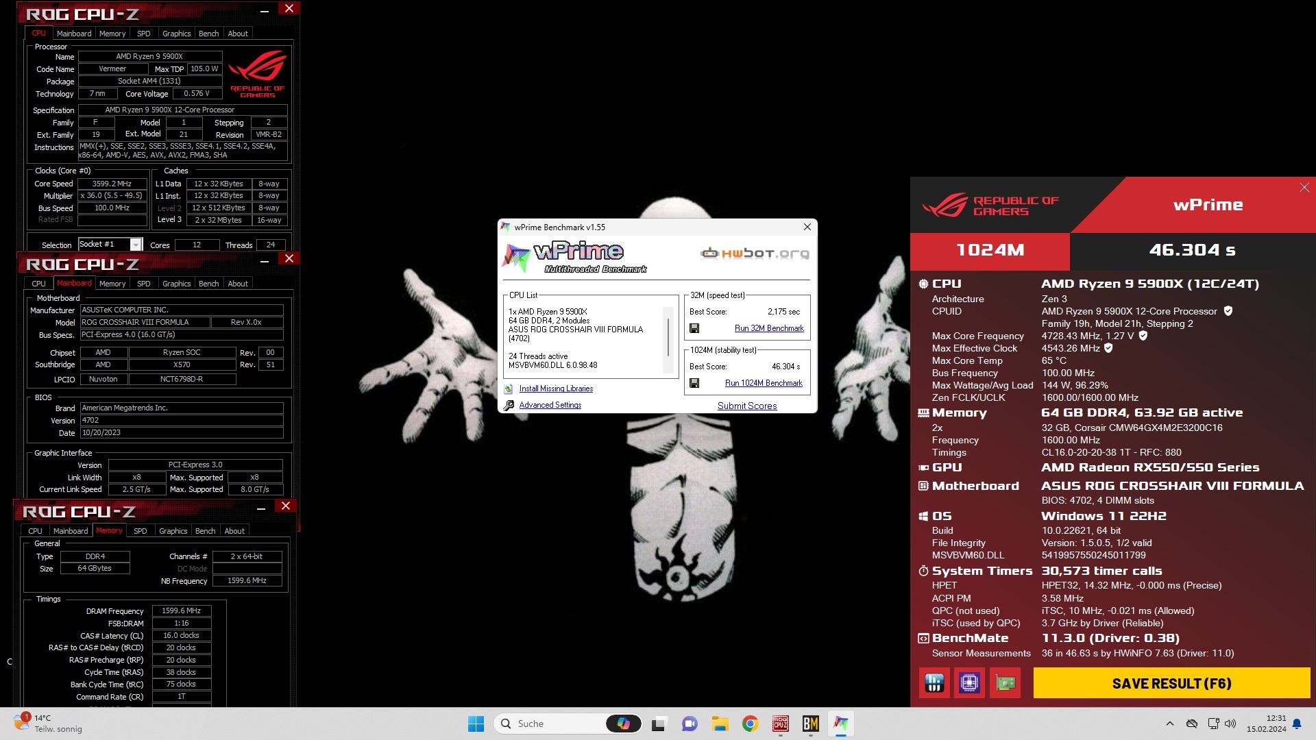This screenshot has width=1316, height=740.
Task: Launch CPU-Z chip icon in BenchMate panel
Action: (x=969, y=683)
